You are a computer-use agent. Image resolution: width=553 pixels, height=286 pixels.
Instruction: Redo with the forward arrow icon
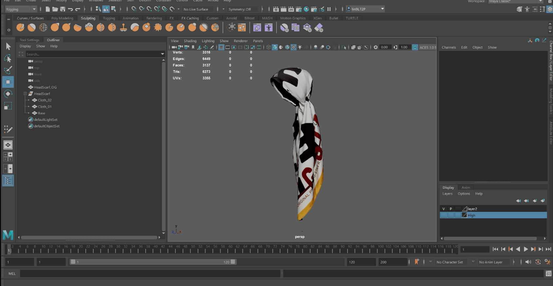point(78,9)
